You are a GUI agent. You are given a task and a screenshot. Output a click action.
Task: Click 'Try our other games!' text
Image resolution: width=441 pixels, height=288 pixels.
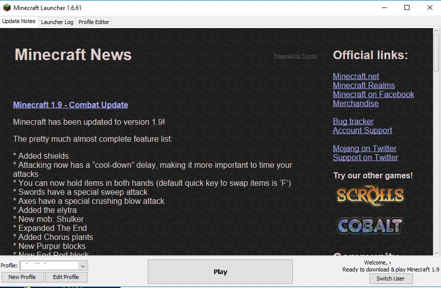click(x=373, y=176)
